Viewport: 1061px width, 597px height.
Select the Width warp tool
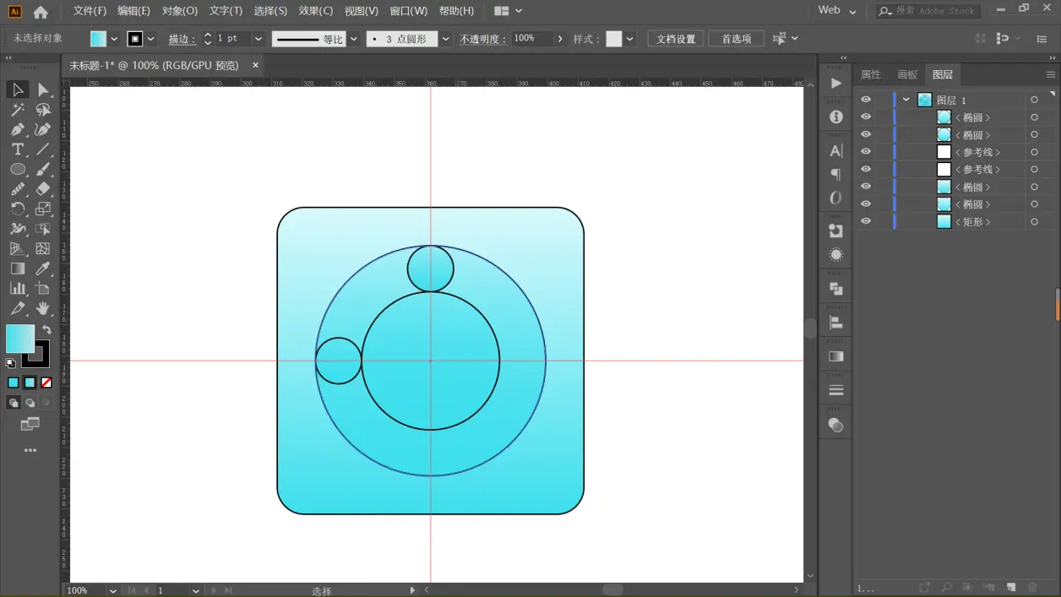point(18,229)
